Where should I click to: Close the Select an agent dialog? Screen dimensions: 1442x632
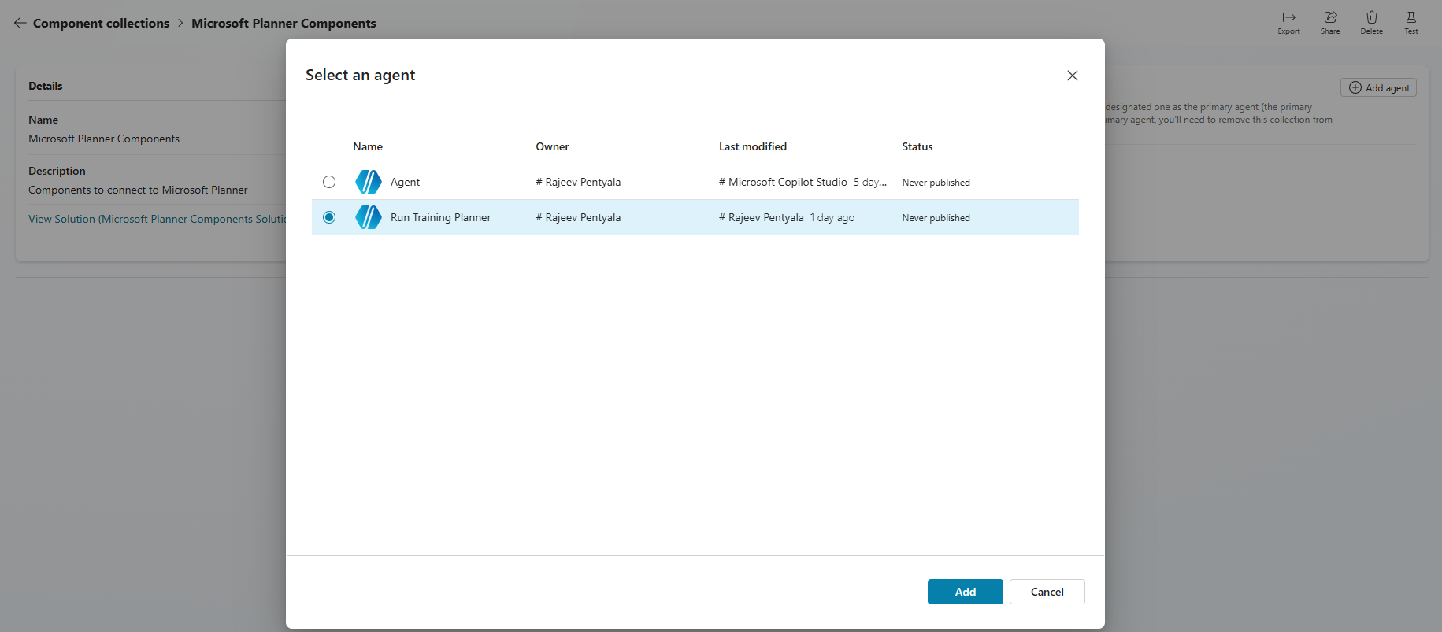(1072, 76)
